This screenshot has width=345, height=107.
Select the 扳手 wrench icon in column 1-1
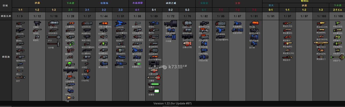(20, 77)
